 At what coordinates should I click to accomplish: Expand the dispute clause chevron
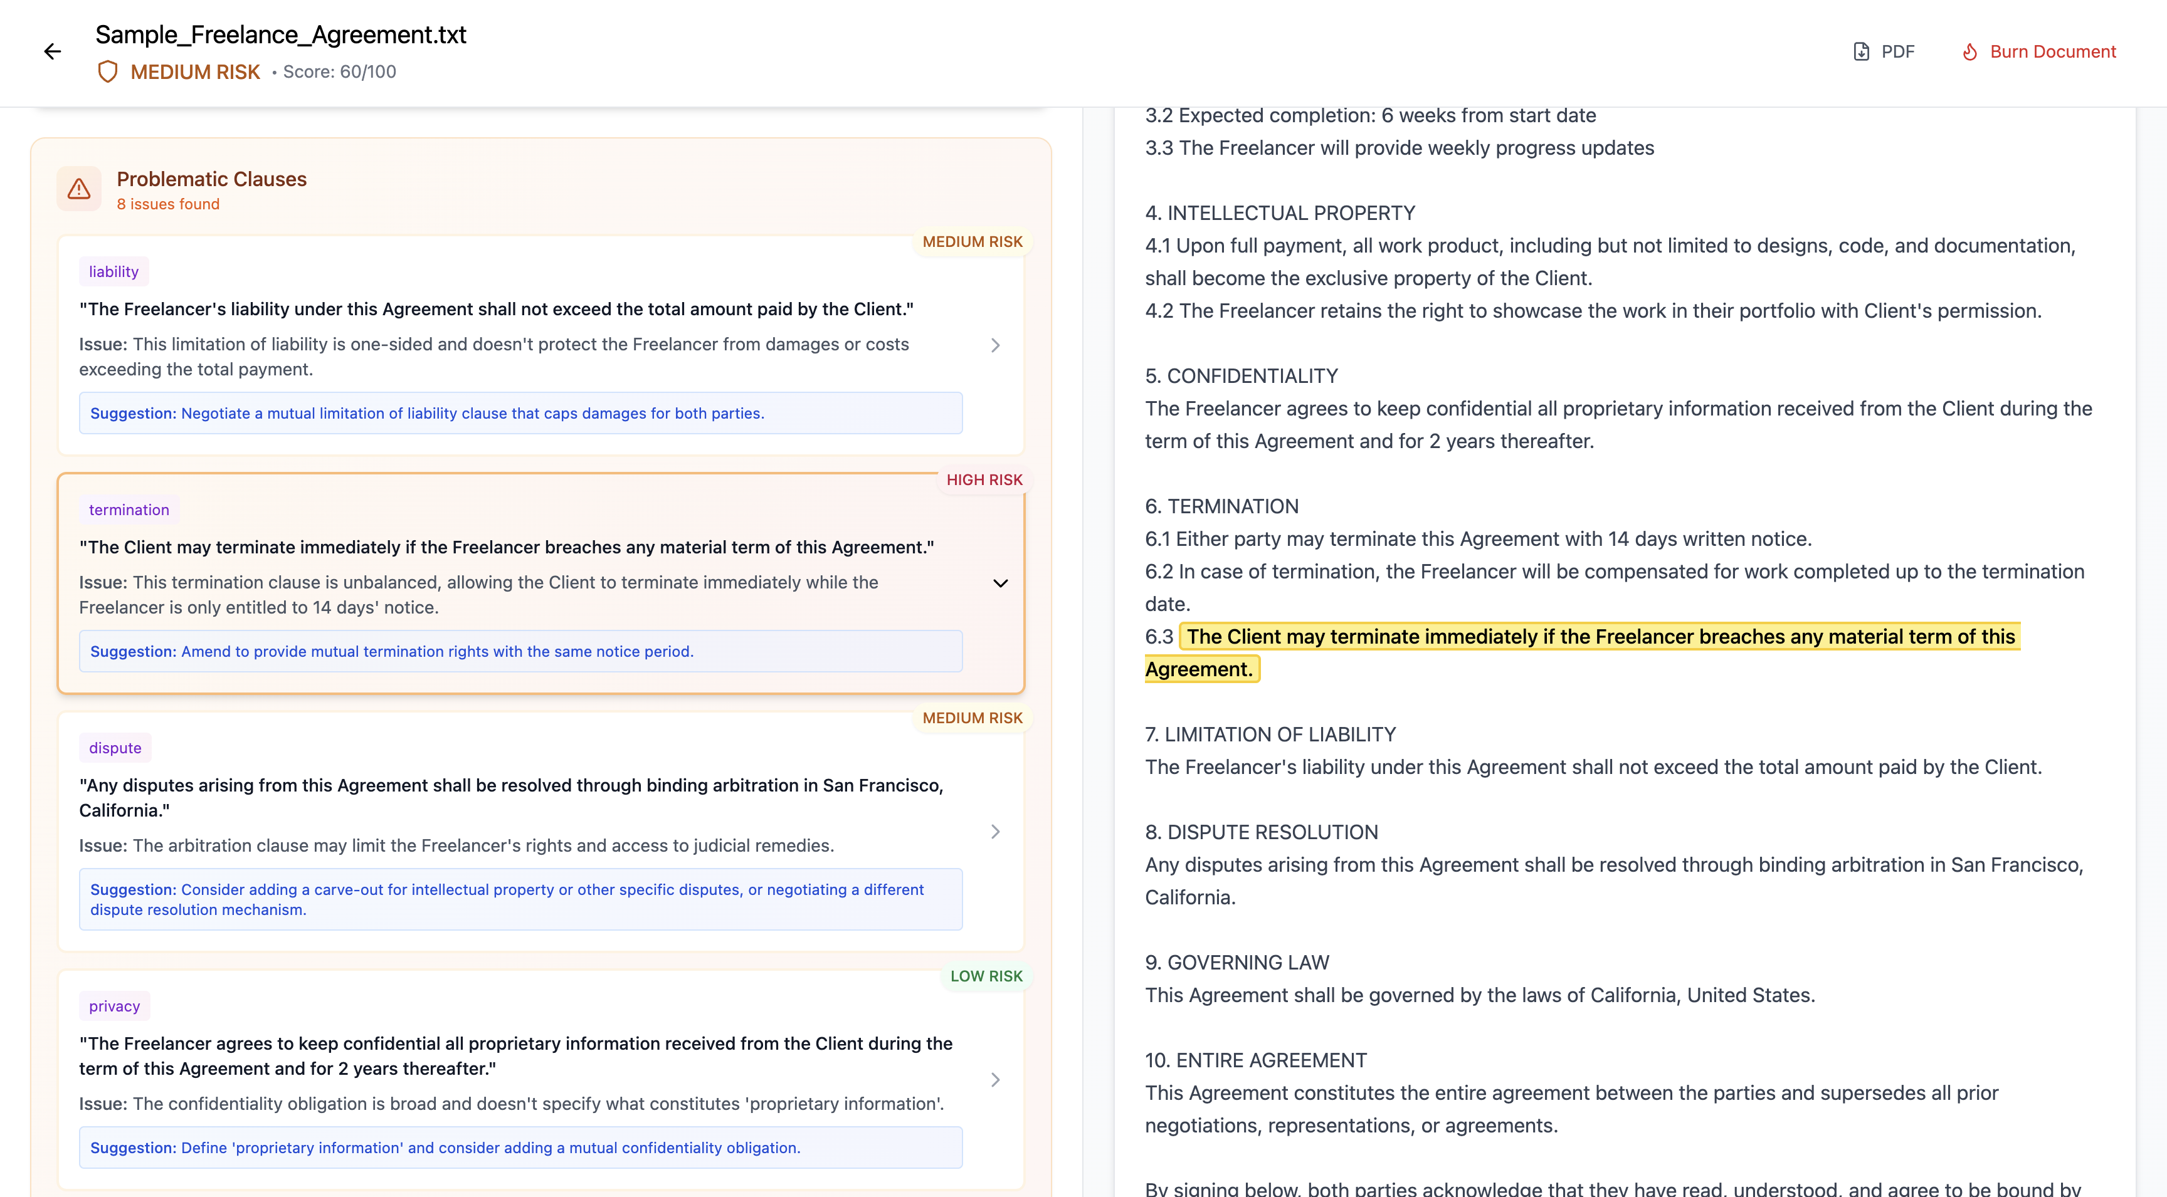(995, 832)
